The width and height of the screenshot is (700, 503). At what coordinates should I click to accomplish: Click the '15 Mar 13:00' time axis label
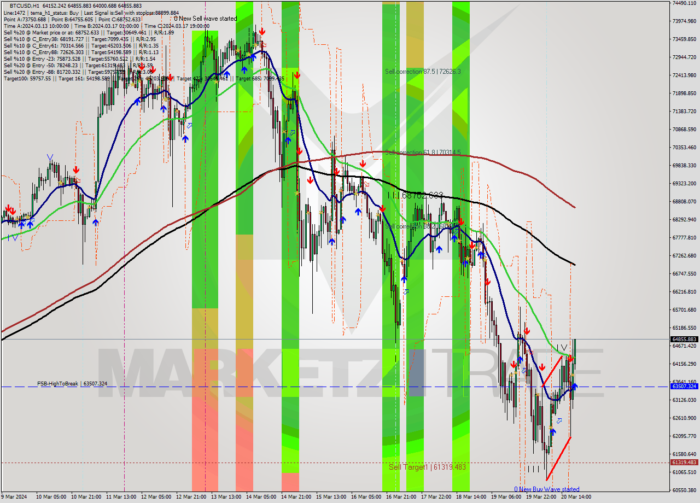point(332,497)
